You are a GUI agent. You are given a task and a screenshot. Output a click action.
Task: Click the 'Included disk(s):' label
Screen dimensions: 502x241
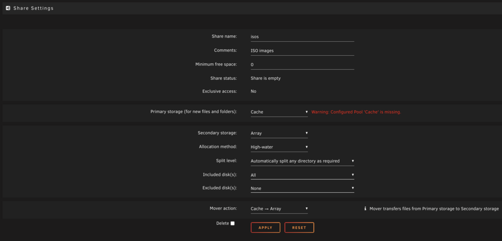220,174
